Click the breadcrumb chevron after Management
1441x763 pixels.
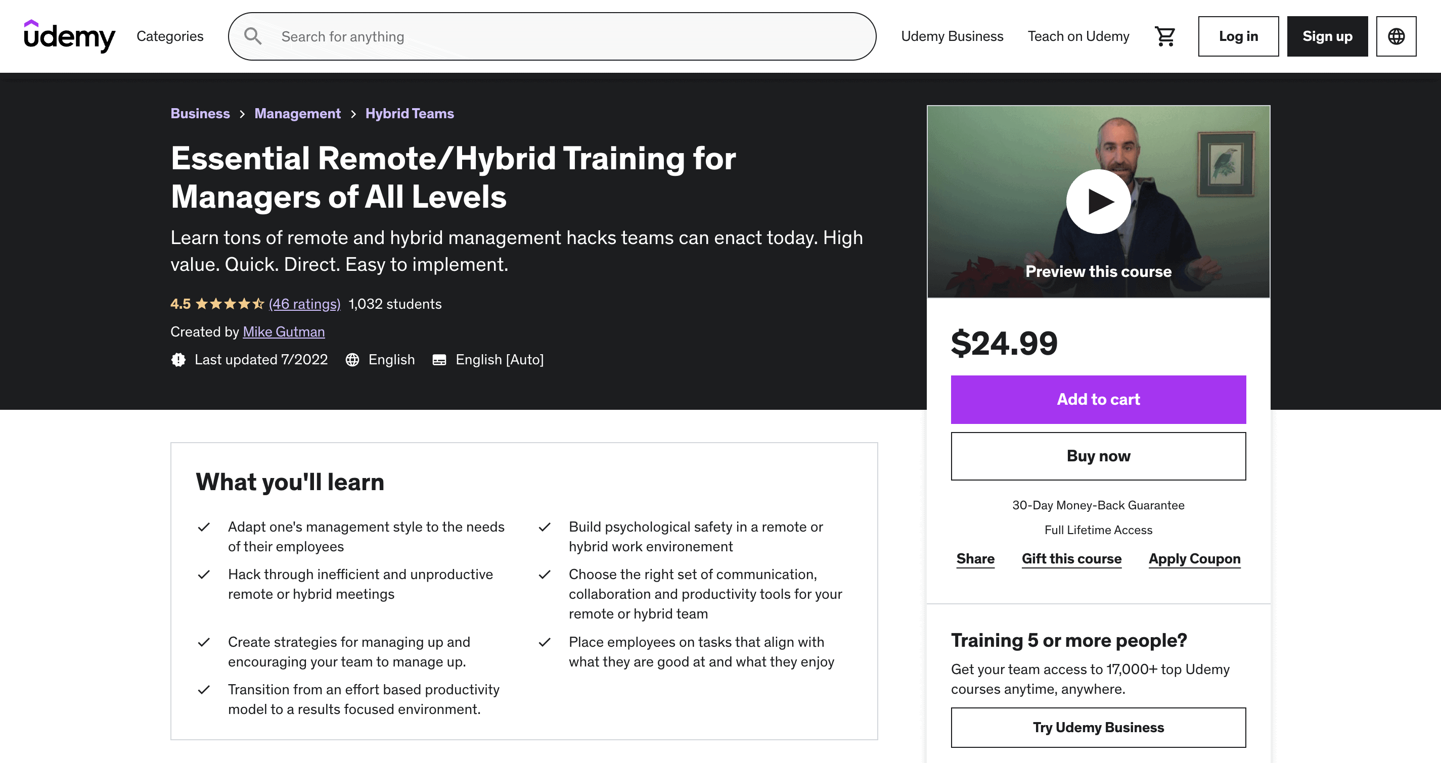tap(352, 112)
